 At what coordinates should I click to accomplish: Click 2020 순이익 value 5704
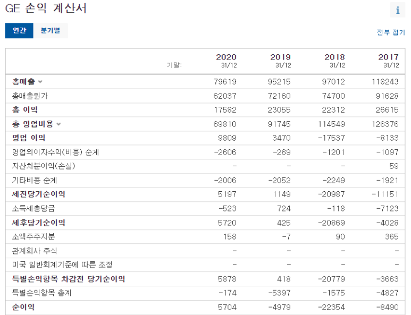pyautogui.click(x=227, y=307)
